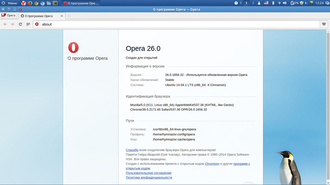The height and width of the screenshot is (185, 330).
Task: Open the Меню system menu
Action: point(9,3)
